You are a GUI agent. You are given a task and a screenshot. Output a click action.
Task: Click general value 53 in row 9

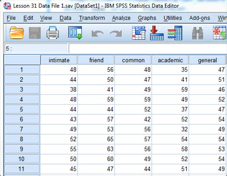207,149
